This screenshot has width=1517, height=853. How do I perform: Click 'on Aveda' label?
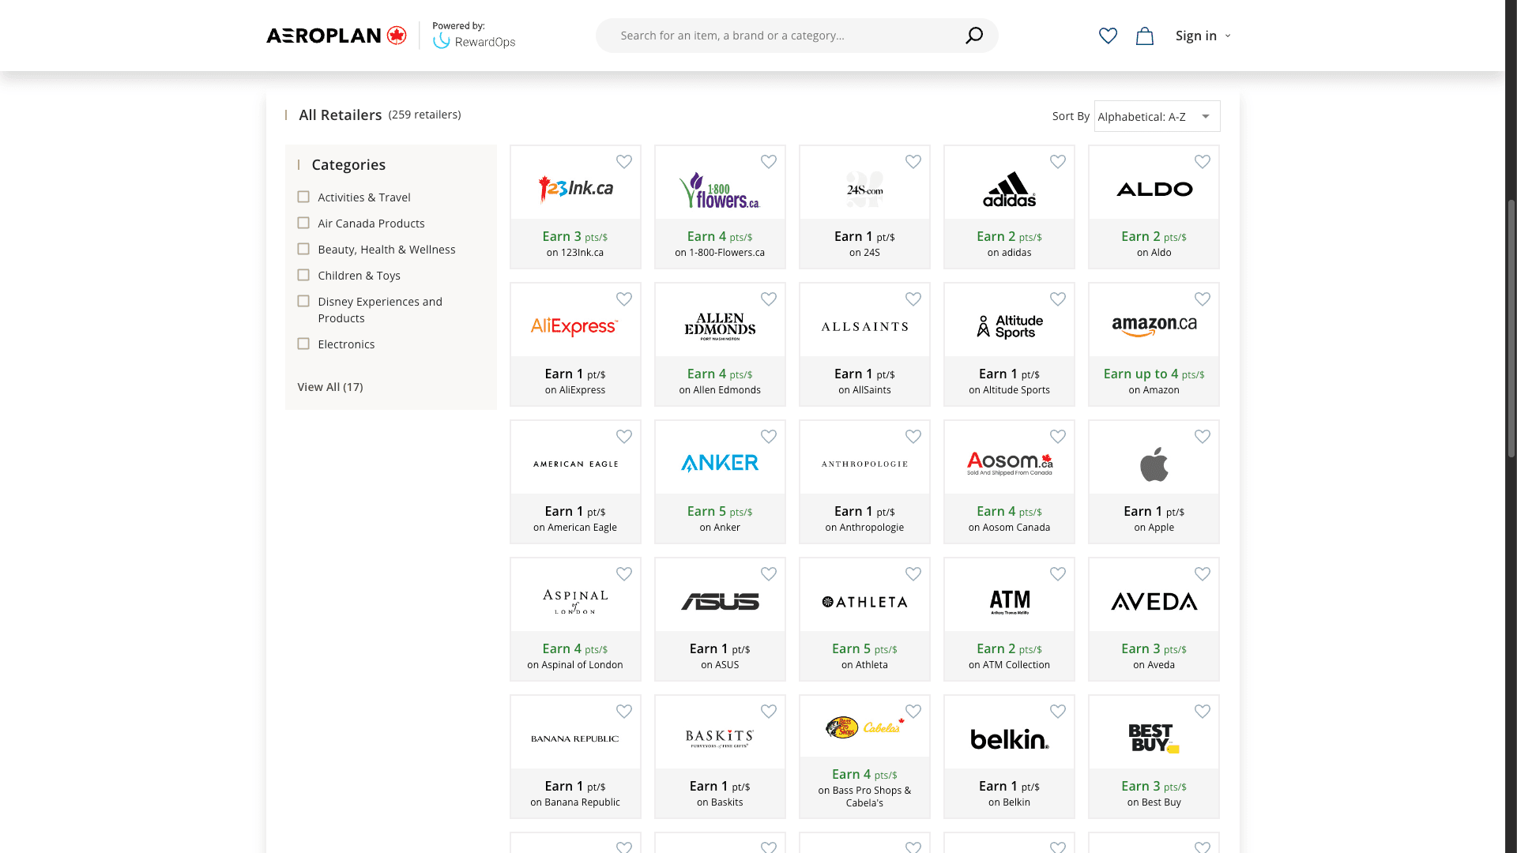pos(1154,665)
